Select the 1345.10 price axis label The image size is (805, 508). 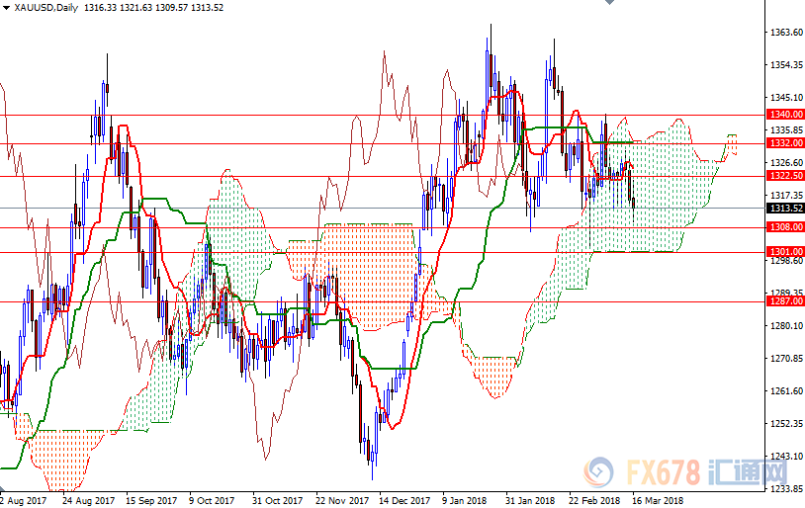click(786, 98)
